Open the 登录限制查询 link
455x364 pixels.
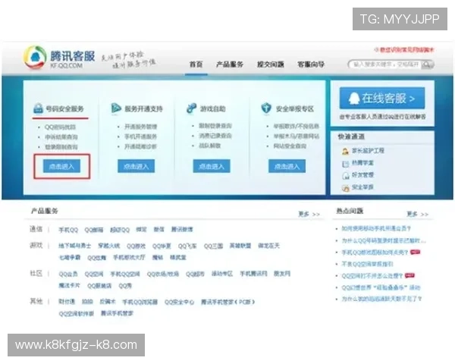[x=61, y=147]
